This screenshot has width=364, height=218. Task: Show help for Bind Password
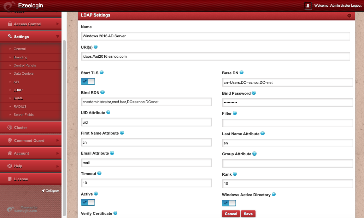click(x=254, y=93)
